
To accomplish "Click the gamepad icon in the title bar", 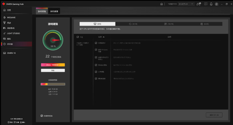I will pyautogui.click(x=199, y=4).
